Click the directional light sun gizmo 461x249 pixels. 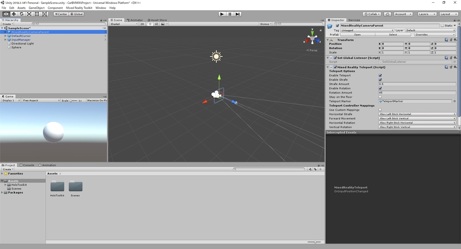216,57
